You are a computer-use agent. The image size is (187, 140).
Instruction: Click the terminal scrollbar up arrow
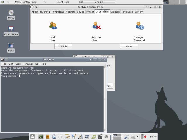105,67
